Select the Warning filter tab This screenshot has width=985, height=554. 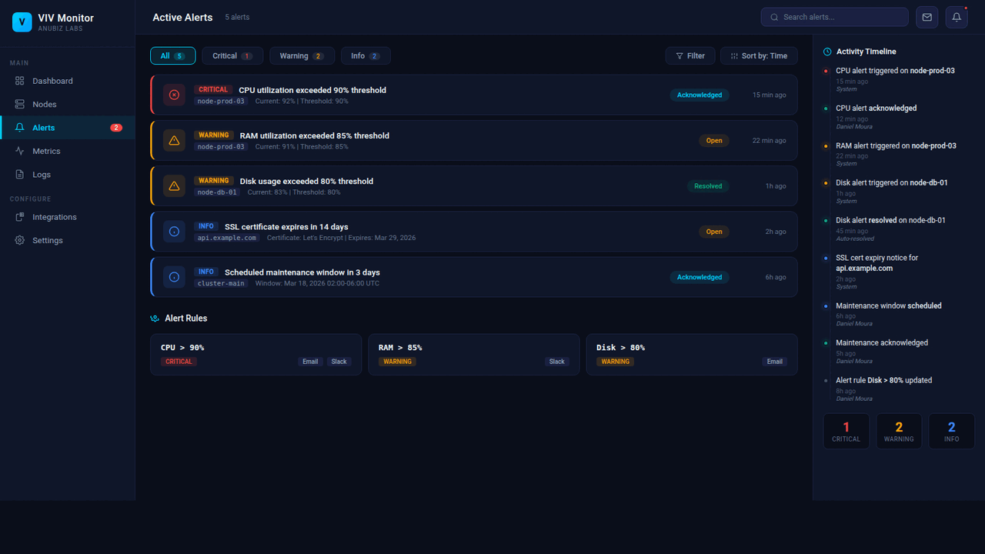click(x=301, y=55)
